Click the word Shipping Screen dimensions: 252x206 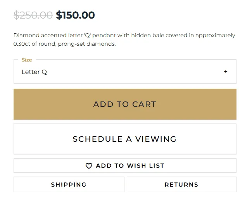(x=69, y=185)
